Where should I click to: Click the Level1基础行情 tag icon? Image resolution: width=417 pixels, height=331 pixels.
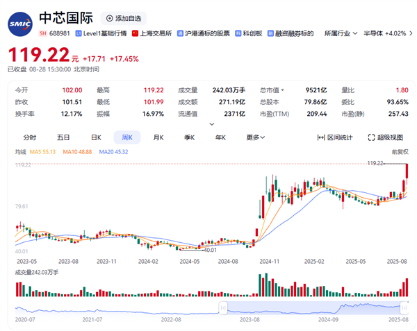[78, 33]
